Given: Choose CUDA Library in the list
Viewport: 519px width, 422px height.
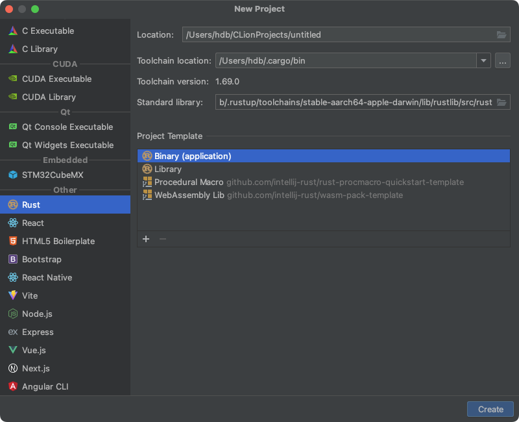Looking at the screenshot, I should pyautogui.click(x=66, y=97).
